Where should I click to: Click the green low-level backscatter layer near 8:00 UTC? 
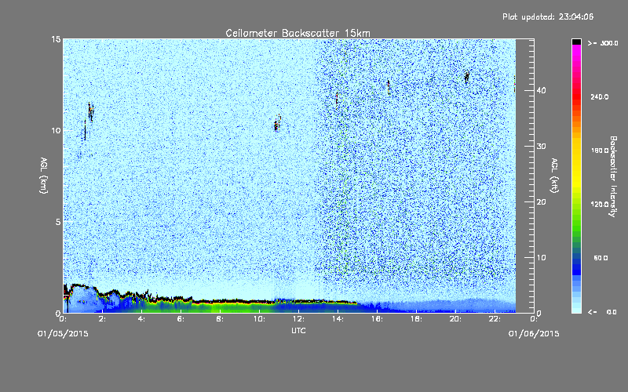220,307
